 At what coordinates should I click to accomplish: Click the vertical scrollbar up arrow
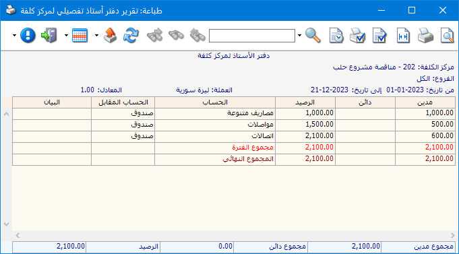[7, 114]
